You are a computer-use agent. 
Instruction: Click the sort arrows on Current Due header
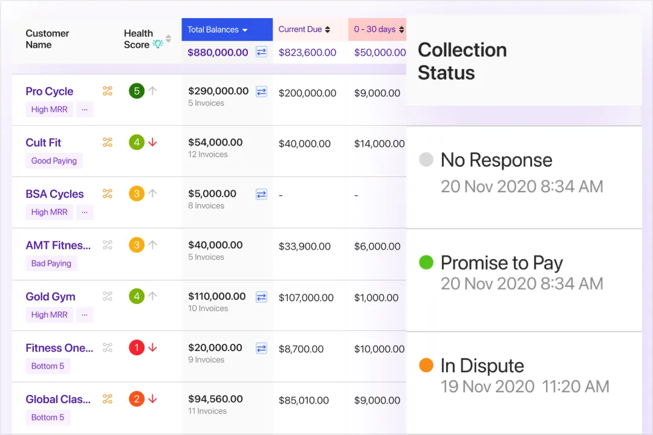(328, 29)
